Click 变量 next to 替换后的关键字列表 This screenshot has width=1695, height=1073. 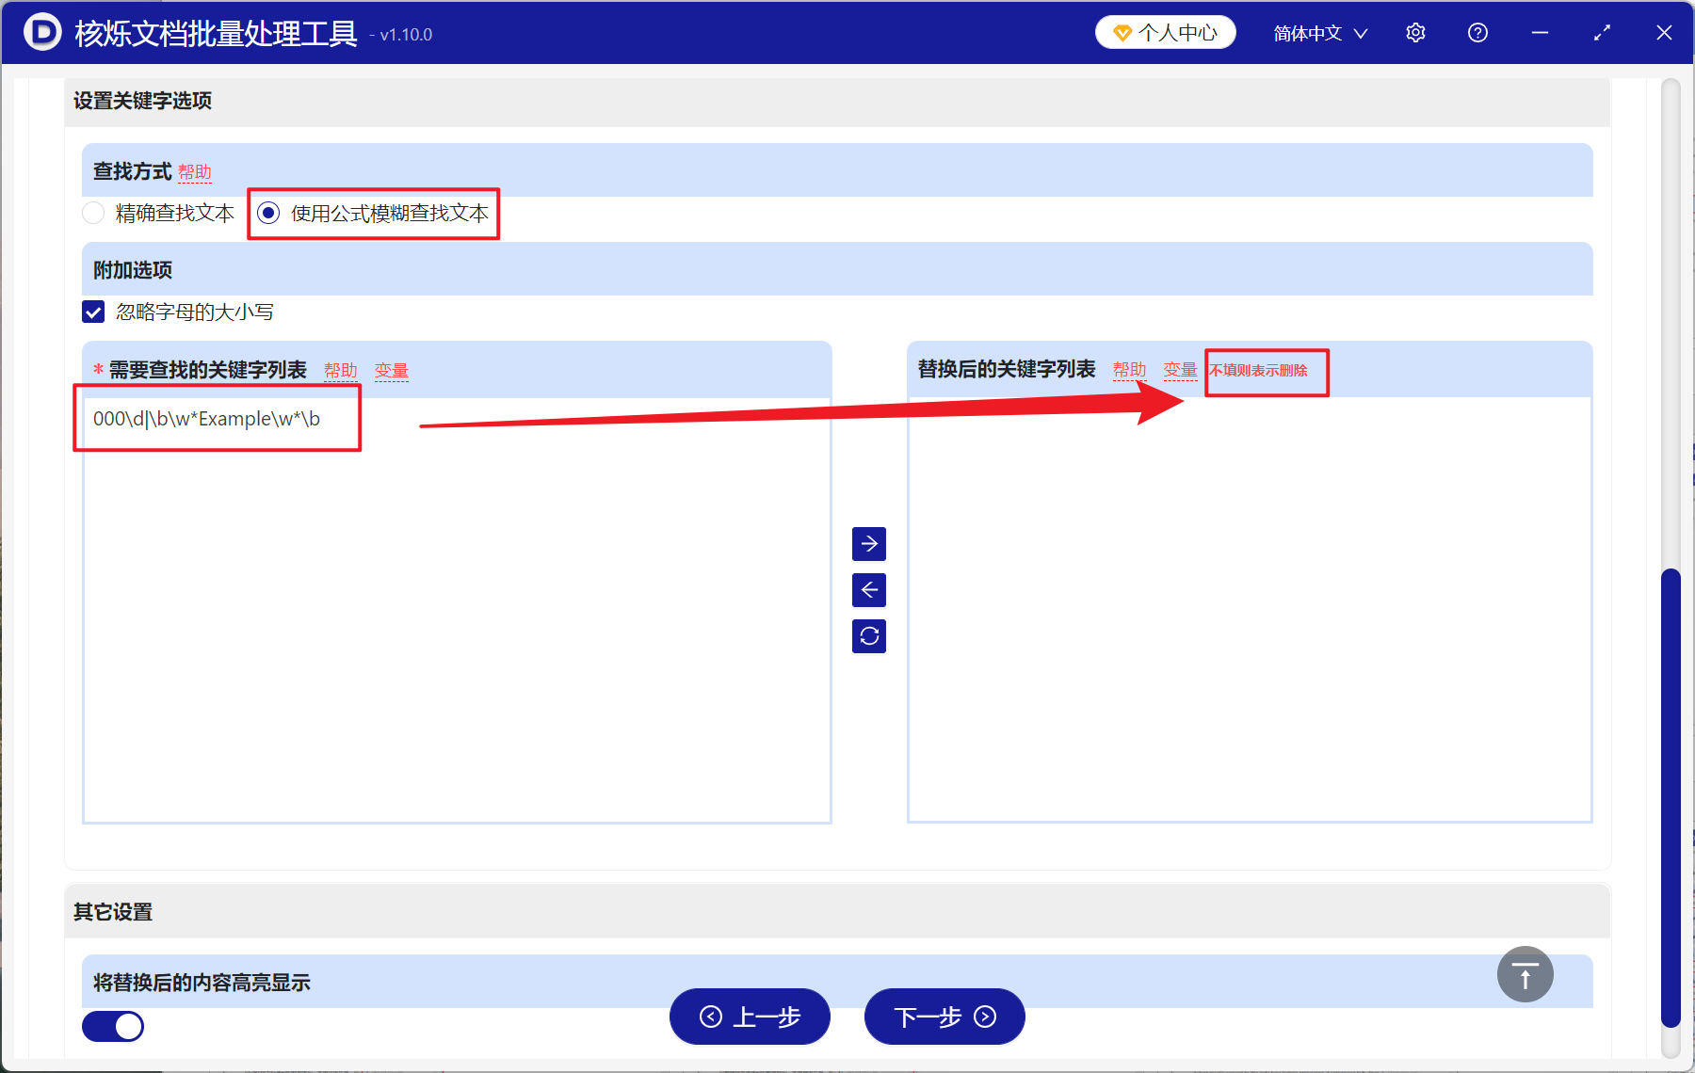click(x=1180, y=370)
